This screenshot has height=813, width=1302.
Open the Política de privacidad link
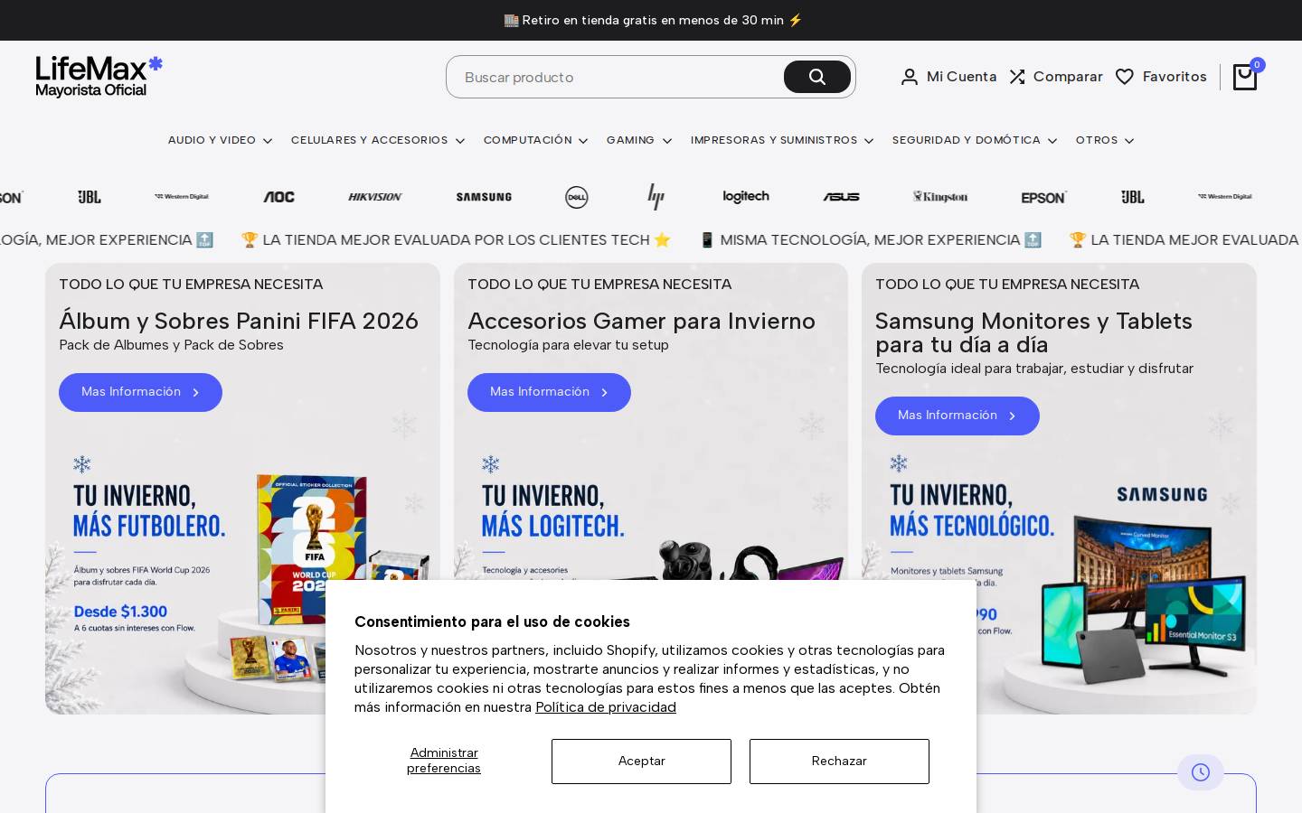coord(606,707)
